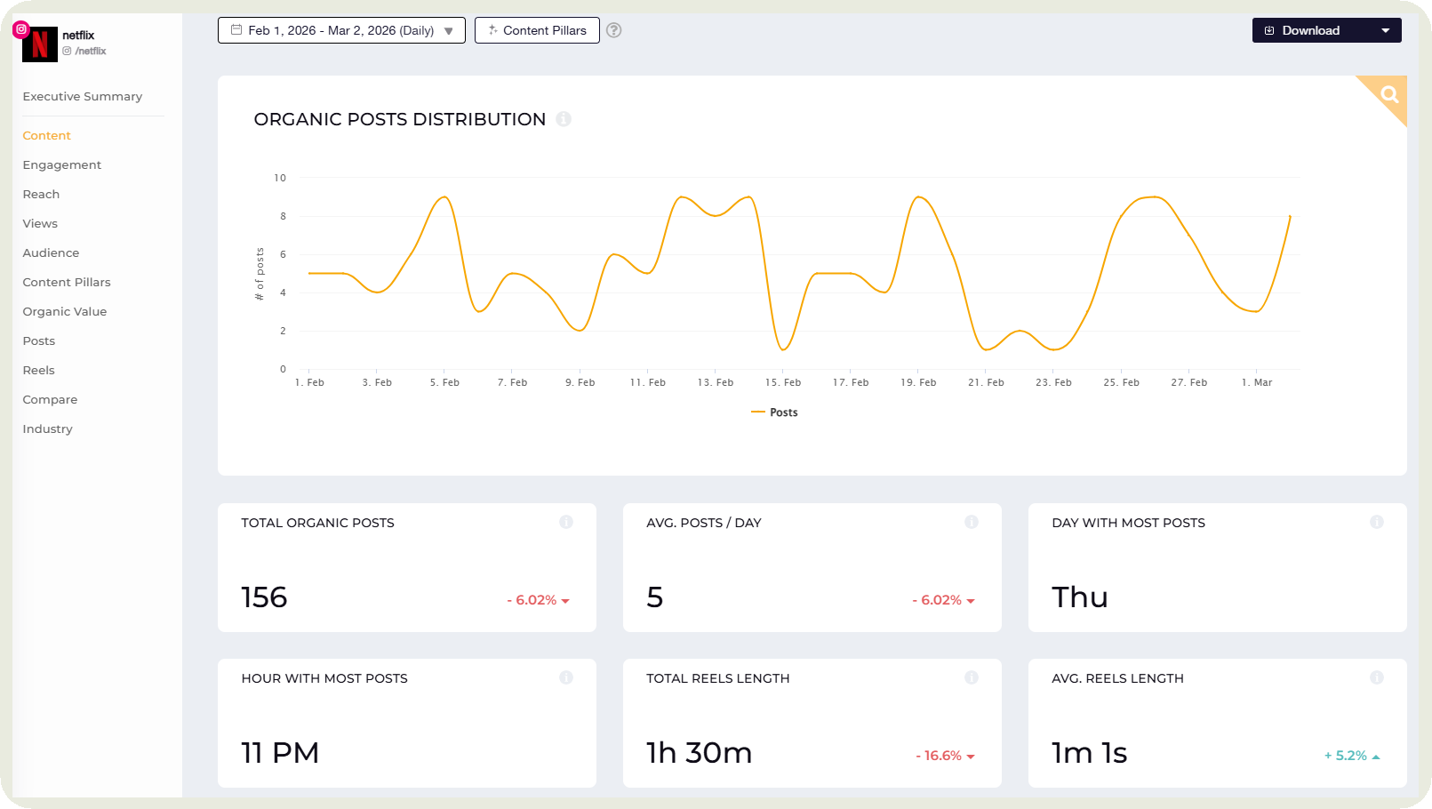Click info icon on Total Organic Posts card

(566, 522)
